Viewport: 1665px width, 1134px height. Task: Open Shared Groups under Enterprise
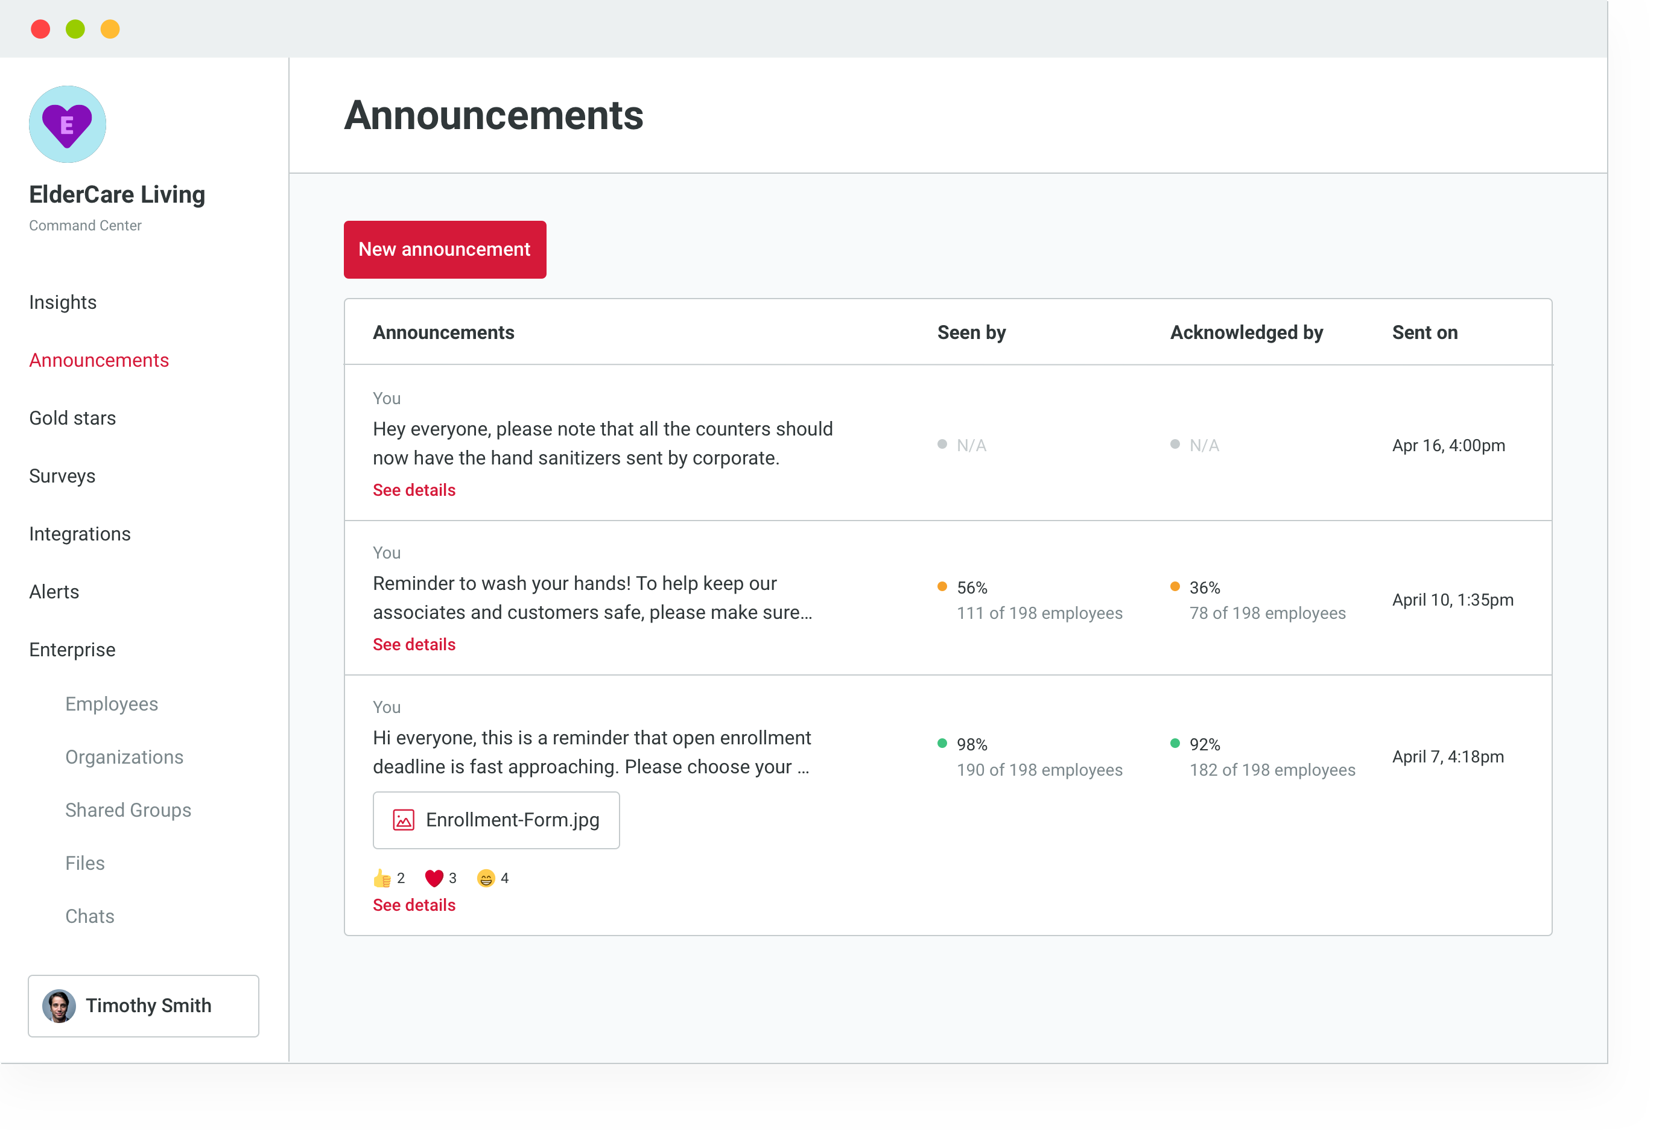tap(128, 810)
